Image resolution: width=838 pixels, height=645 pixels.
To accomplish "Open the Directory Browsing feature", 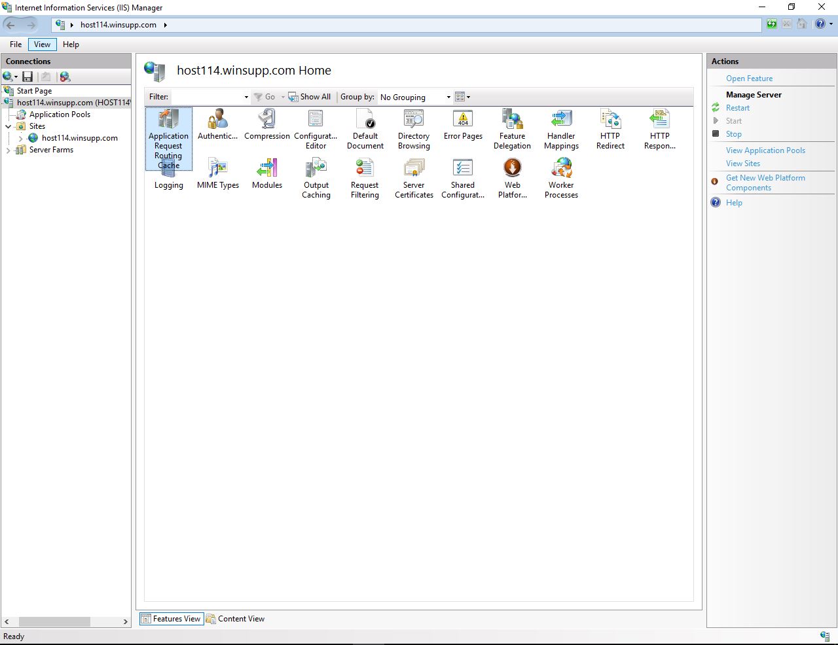I will (x=414, y=130).
